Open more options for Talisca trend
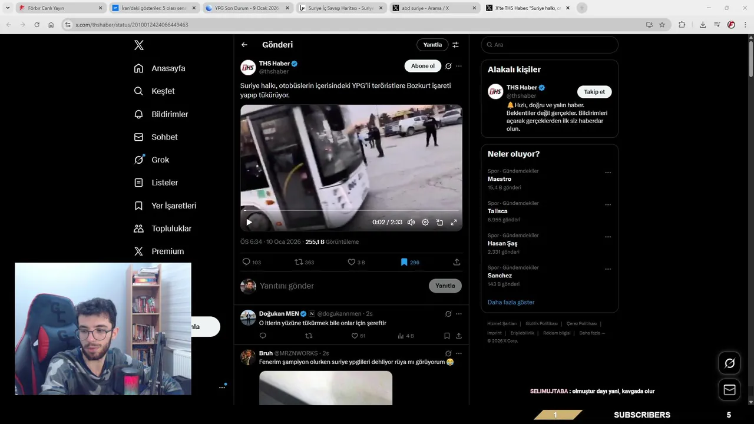The height and width of the screenshot is (424, 754). 608,205
